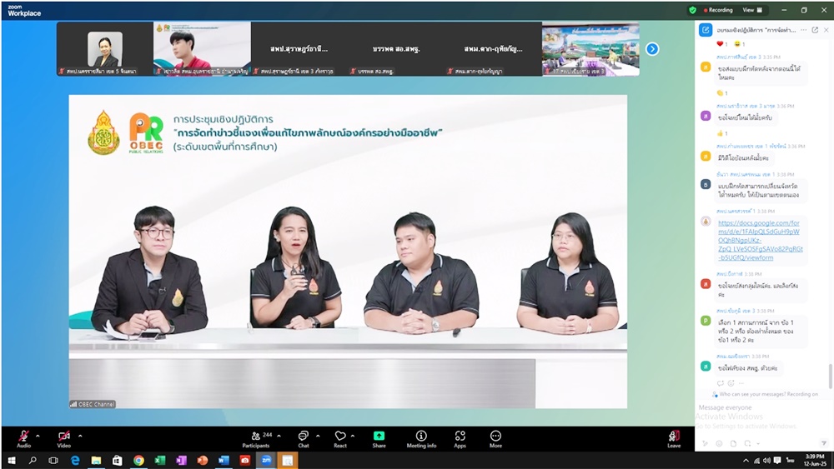Expand reactions caret next to React
Screen dimensions: 834x469
click(353, 436)
